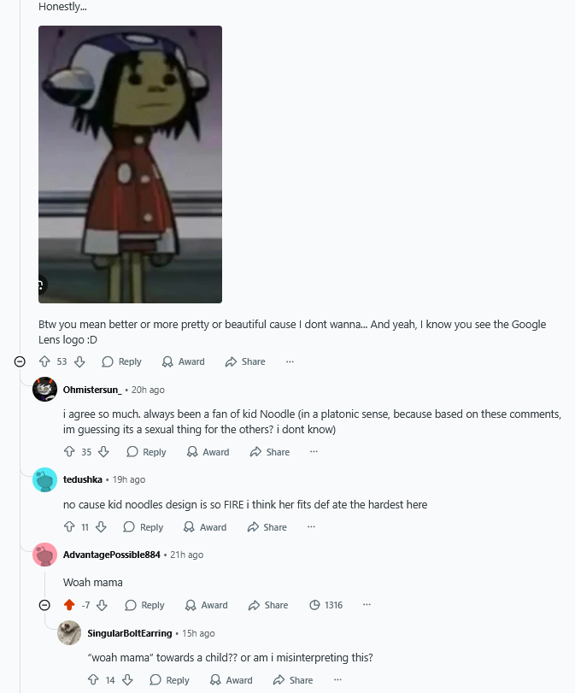Open more options for "Woah mama" comment

point(367,605)
